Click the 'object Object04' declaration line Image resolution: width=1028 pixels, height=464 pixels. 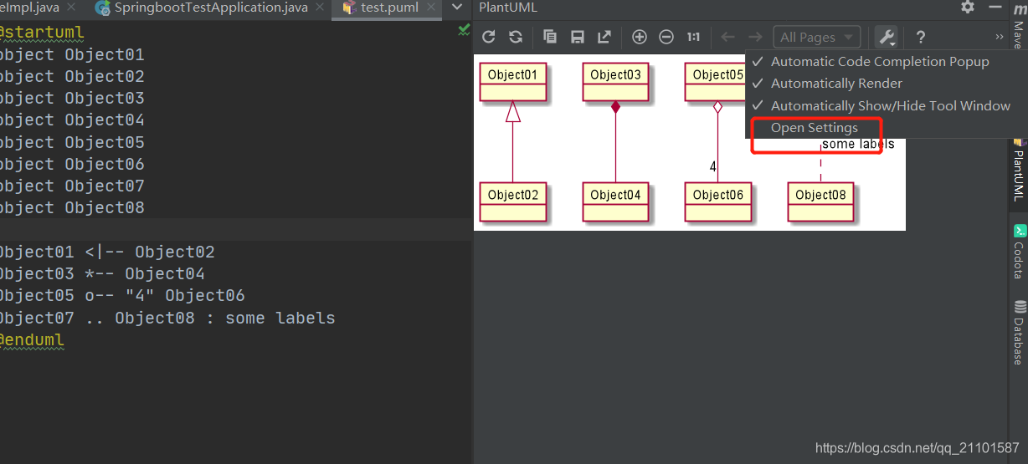coord(71,120)
